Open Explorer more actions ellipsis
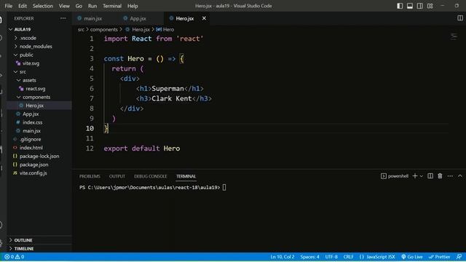Screen dimensions: 466x262 point(63,18)
